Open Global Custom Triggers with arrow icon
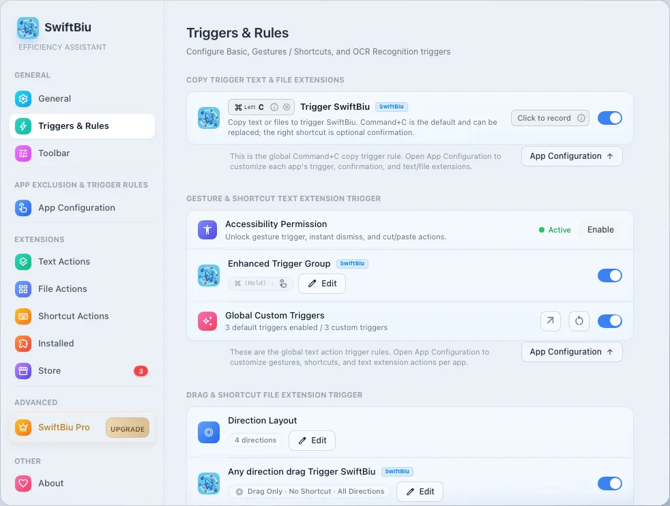670x506 pixels. point(551,321)
